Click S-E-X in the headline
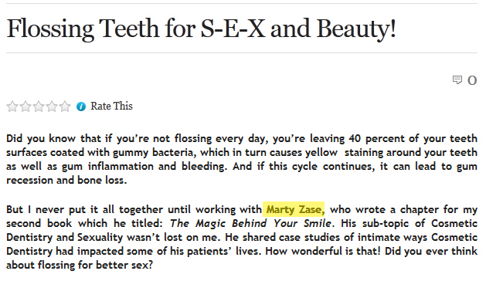Viewport: 486px width, 281px height. [233, 29]
